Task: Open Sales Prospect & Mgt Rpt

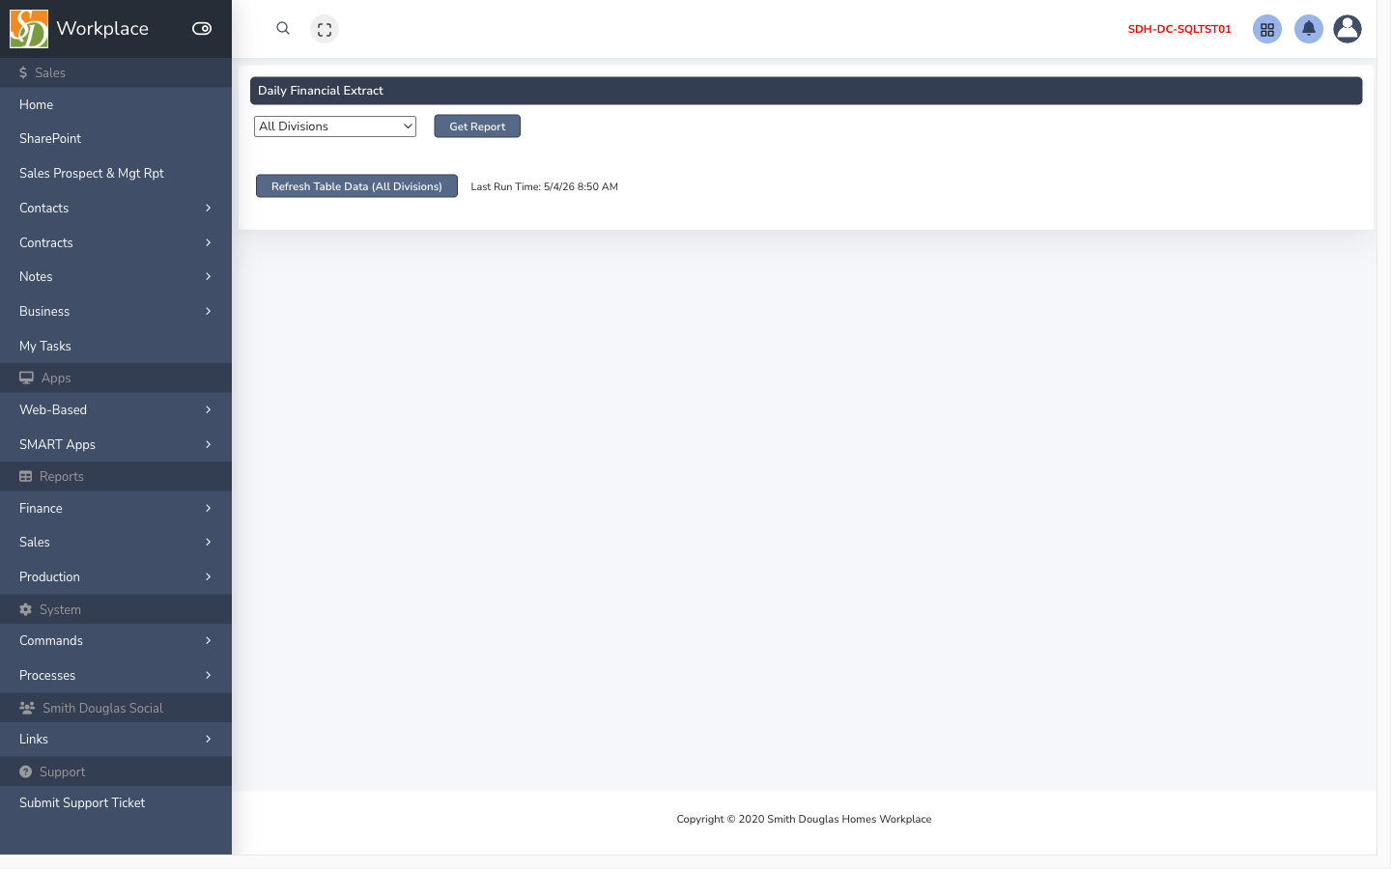Action: (x=92, y=173)
